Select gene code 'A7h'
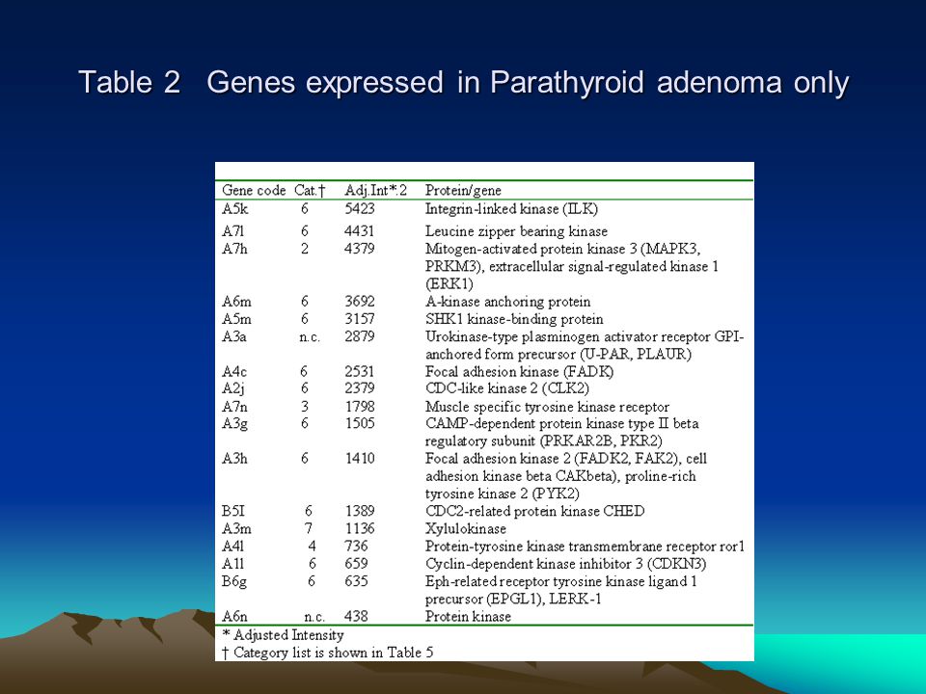Viewport: 926px width, 694px height. point(234,249)
